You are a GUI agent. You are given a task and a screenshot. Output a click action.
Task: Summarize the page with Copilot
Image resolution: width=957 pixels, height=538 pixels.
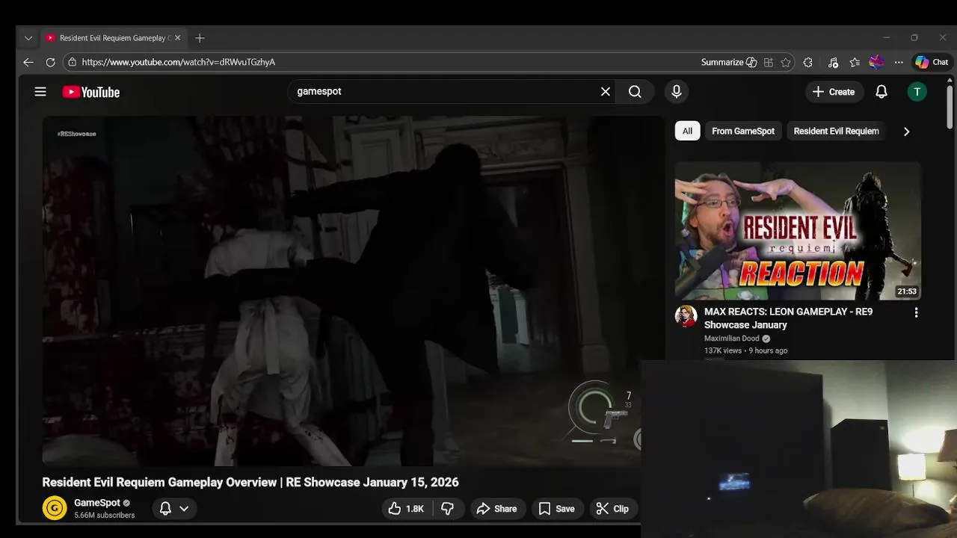pyautogui.click(x=729, y=62)
